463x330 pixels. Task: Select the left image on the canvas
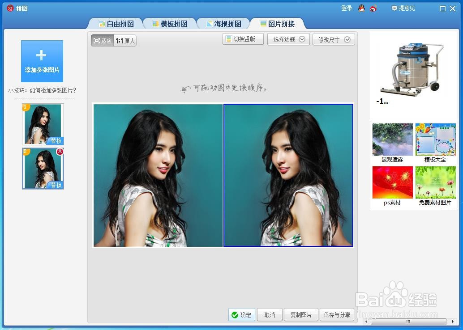(158, 175)
